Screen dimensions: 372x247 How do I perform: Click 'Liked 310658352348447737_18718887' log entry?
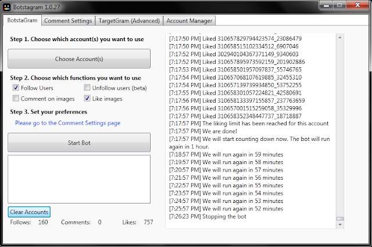tap(235, 116)
